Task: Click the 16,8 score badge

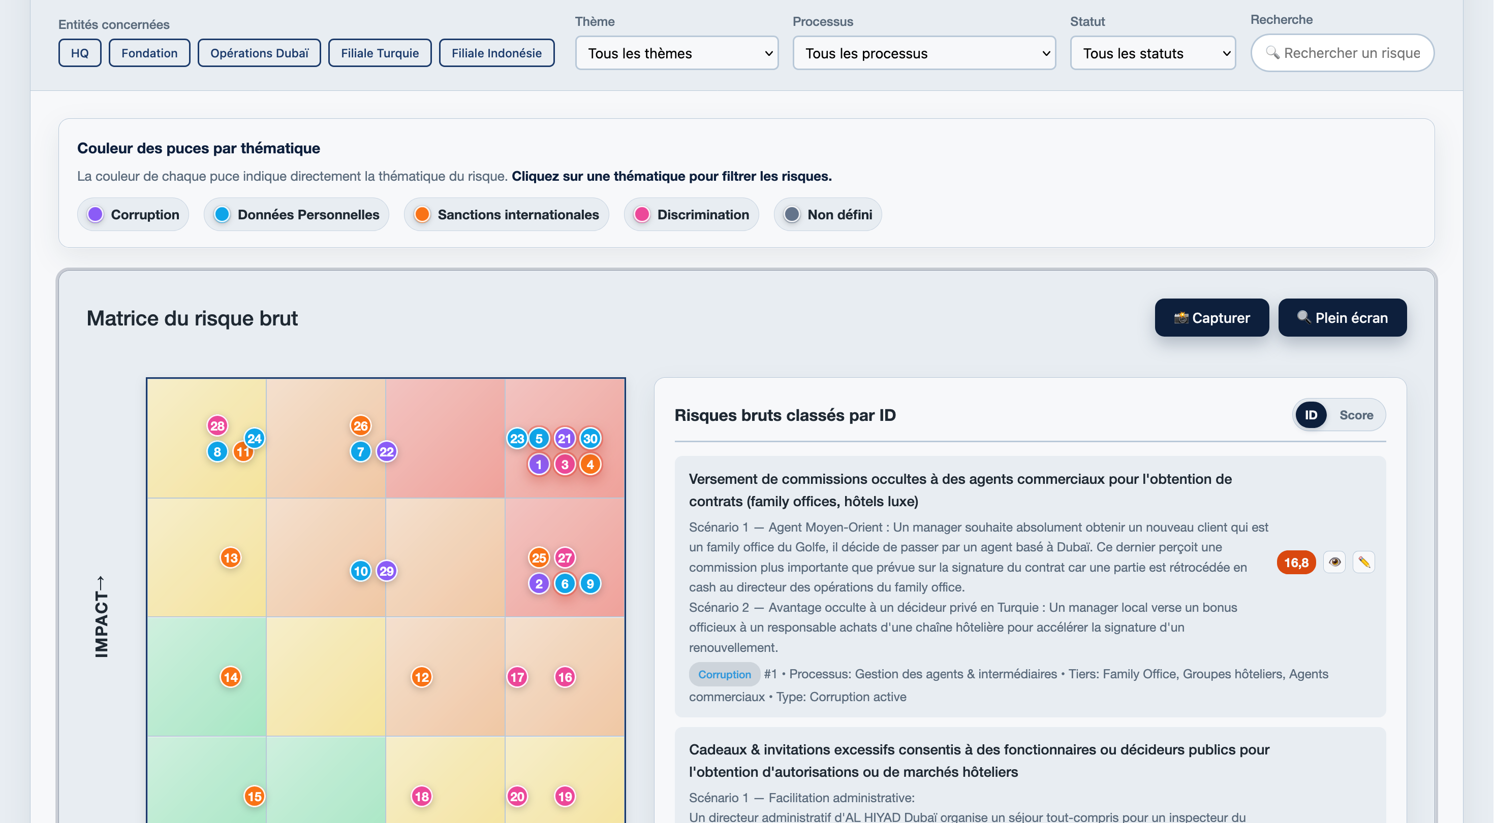Action: point(1296,562)
